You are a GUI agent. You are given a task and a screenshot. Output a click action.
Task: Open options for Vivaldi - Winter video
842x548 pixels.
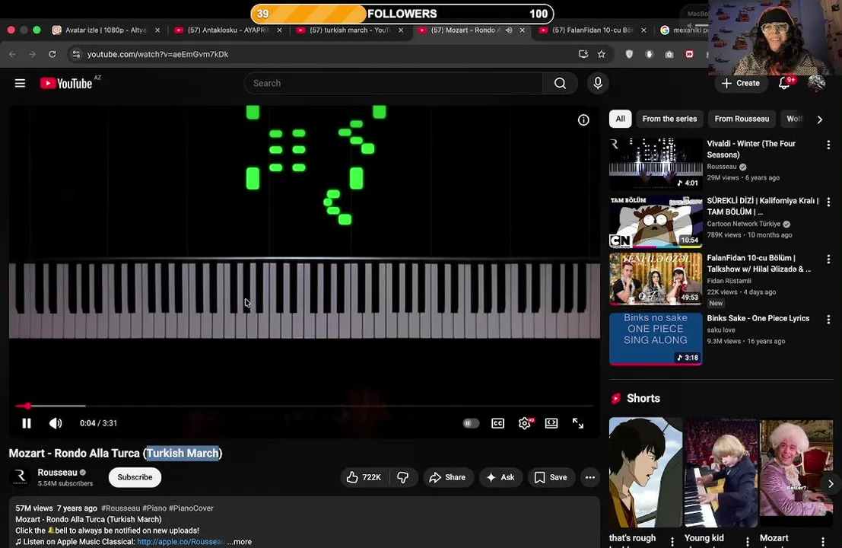coord(828,145)
